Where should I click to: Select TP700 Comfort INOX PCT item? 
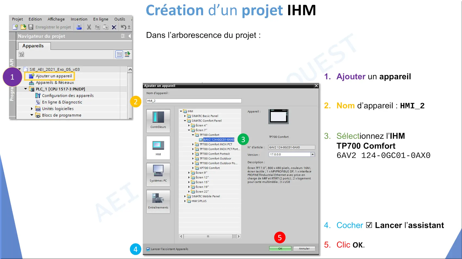pyautogui.click(x=216, y=144)
